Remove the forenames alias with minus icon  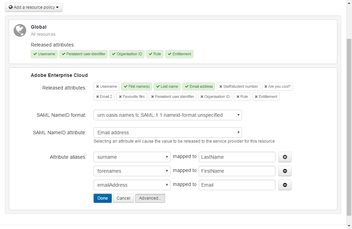285,171
